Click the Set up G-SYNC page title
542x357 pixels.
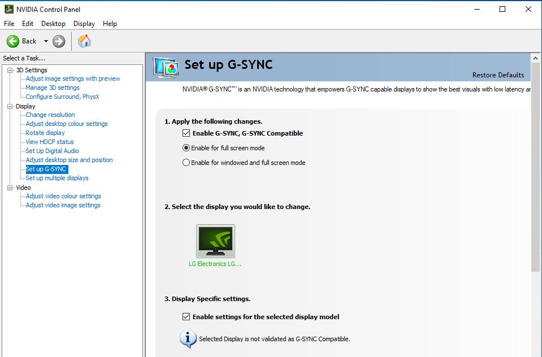[228, 64]
